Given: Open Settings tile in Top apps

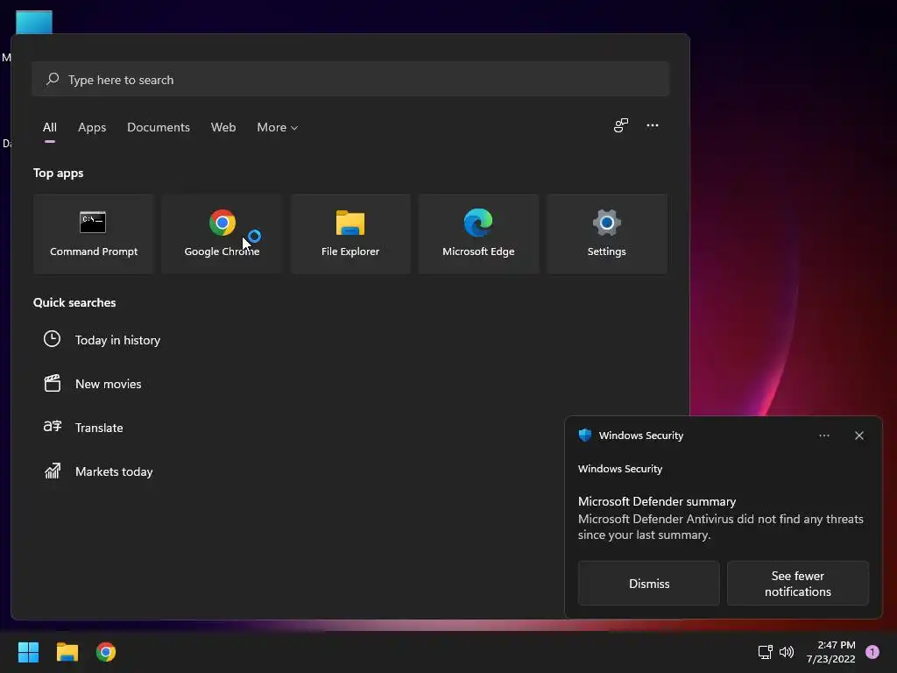Looking at the screenshot, I should (x=606, y=233).
